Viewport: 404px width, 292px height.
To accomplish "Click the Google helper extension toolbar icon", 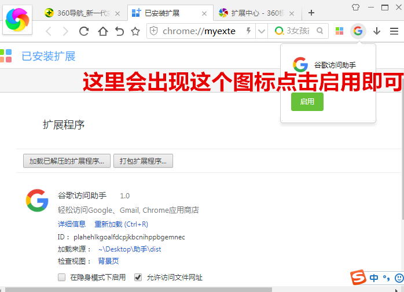I will 358,31.
